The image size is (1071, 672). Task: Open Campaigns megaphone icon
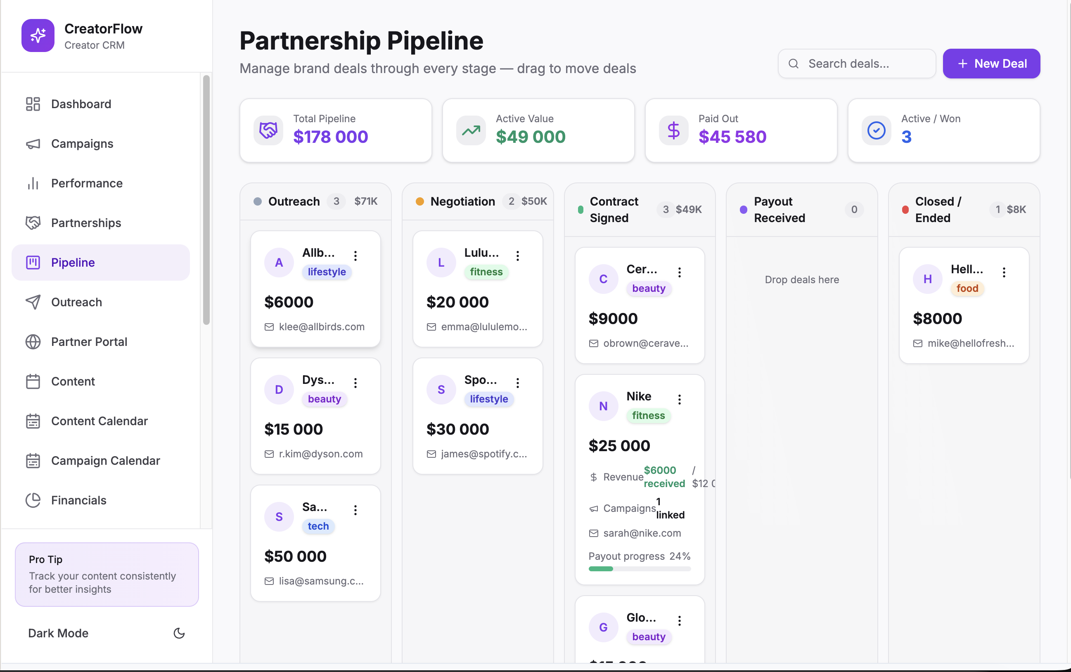pyautogui.click(x=33, y=144)
